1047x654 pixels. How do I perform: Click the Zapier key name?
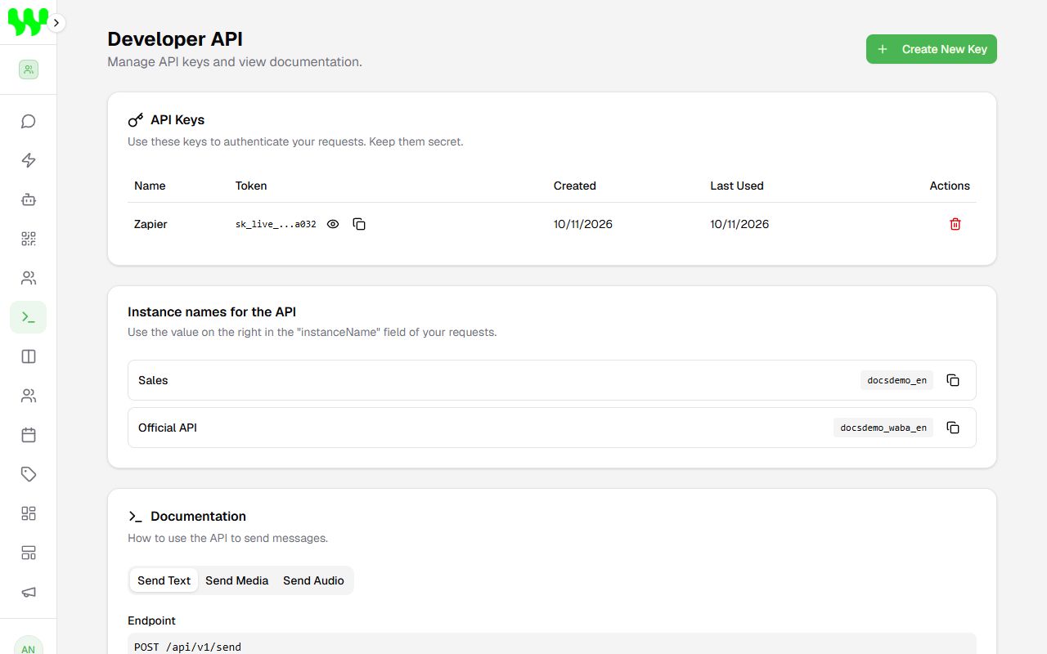(x=151, y=224)
